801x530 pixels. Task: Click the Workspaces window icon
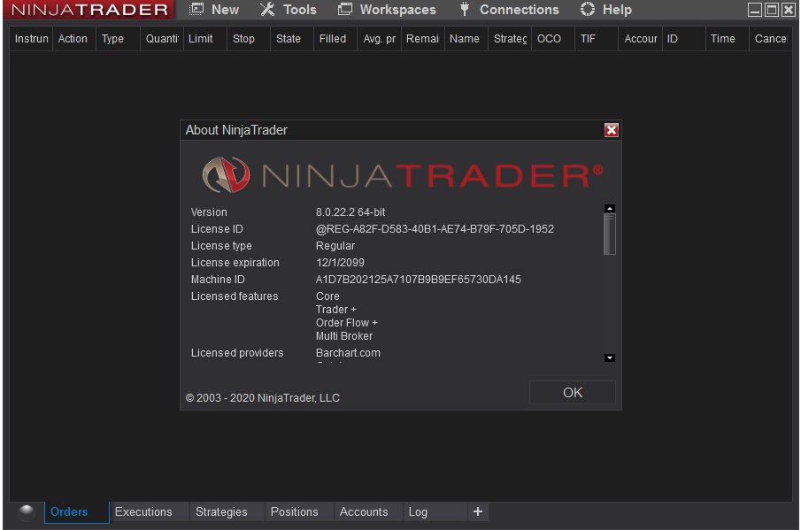345,9
